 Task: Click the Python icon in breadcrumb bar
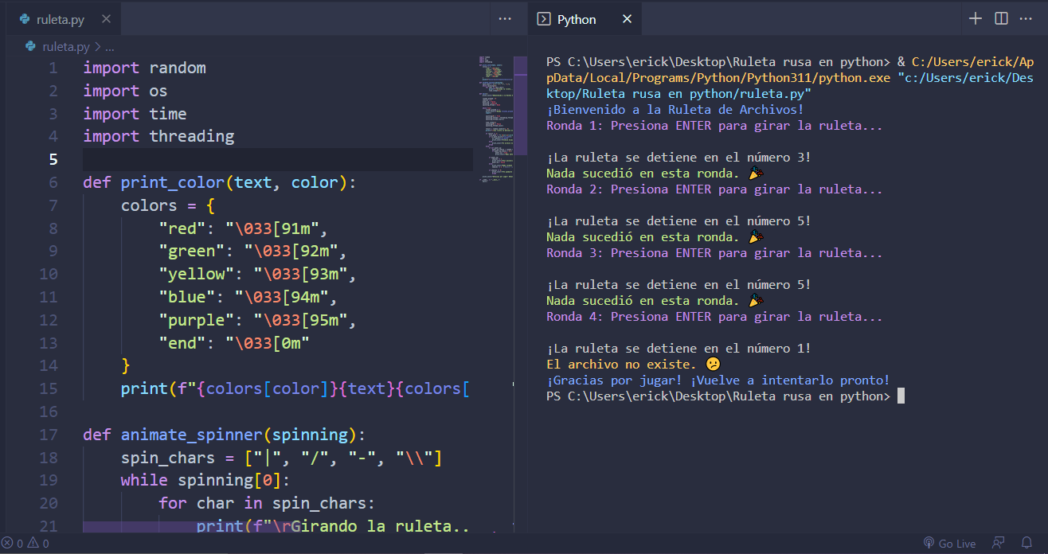pyautogui.click(x=31, y=47)
